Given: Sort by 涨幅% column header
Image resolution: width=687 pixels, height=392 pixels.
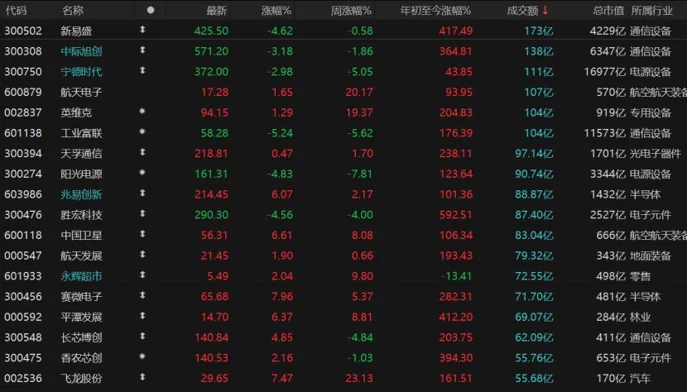Looking at the screenshot, I should coord(276,11).
